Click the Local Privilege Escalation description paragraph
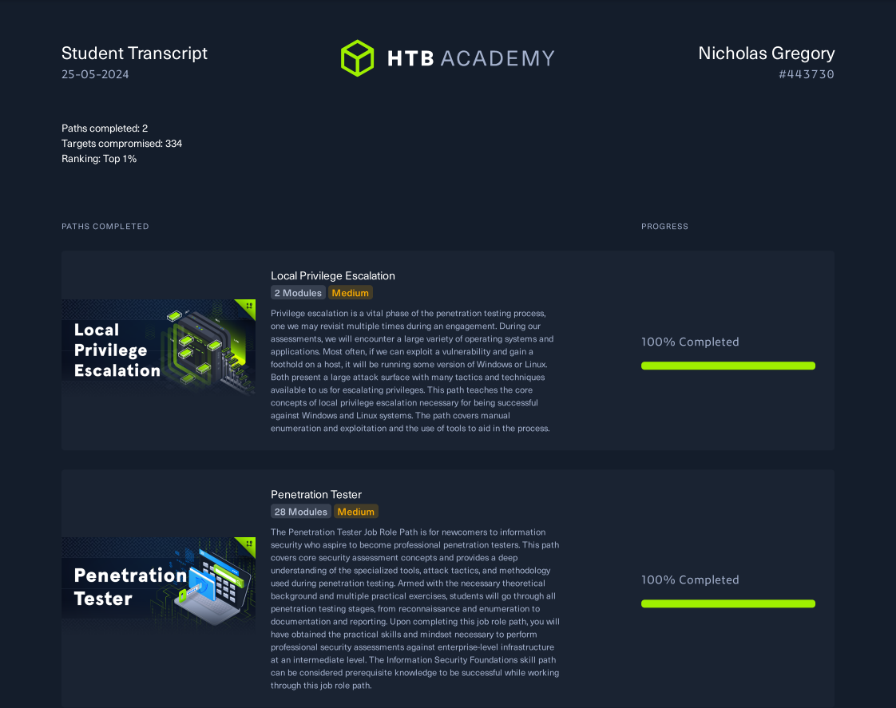The width and height of the screenshot is (896, 708). point(412,370)
